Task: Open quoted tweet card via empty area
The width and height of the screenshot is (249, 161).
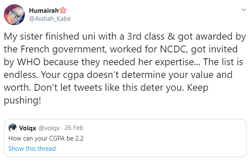Action: 159,138
